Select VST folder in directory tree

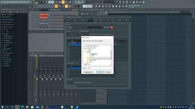pyautogui.click(x=92, y=56)
